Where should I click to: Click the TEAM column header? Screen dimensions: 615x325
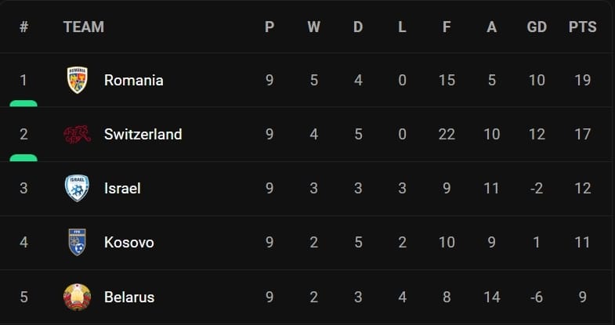(x=83, y=27)
